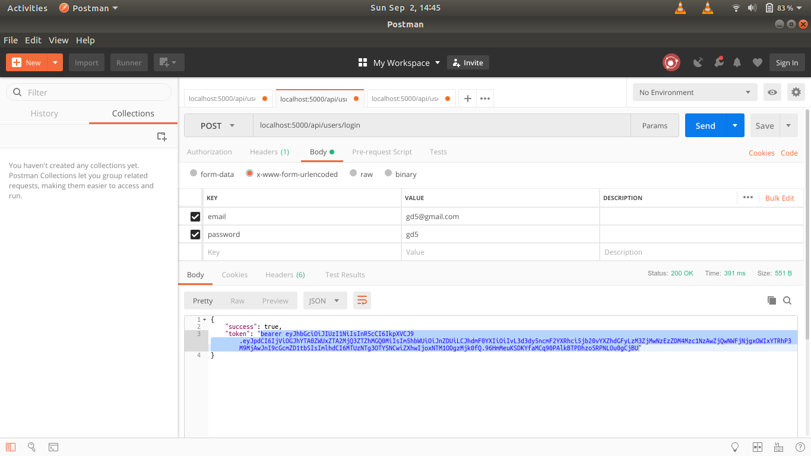Open the Pre-request Script tab
The height and width of the screenshot is (456, 811).
click(x=382, y=152)
